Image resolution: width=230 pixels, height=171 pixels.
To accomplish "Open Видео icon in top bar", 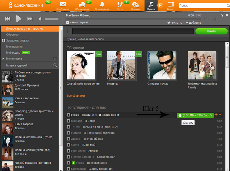I will point(171,4).
